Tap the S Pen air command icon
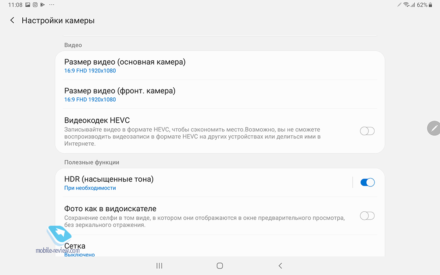 [x=433, y=128]
